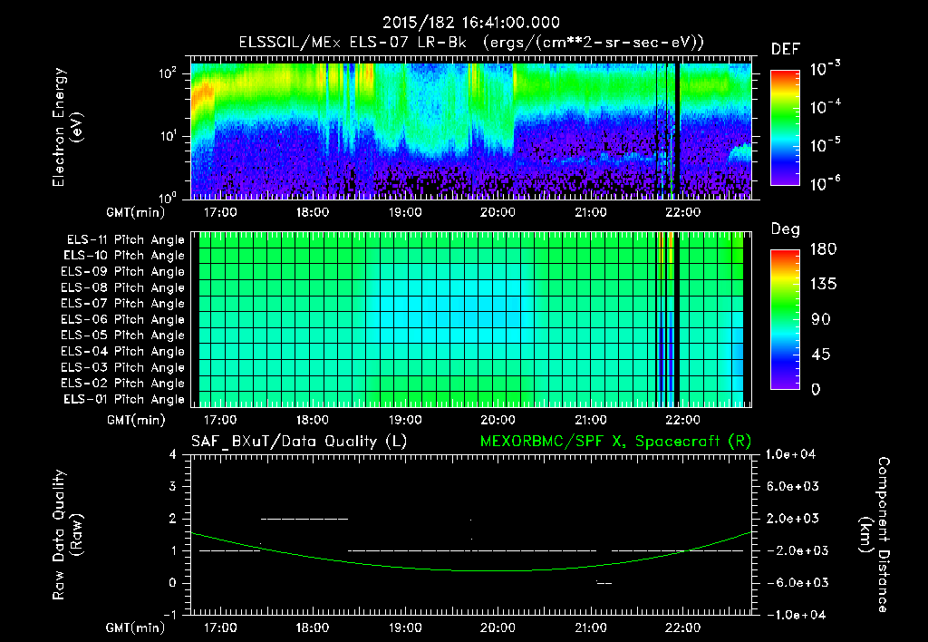Click the 10^-3 label on DEF color bar

[x=825, y=69]
